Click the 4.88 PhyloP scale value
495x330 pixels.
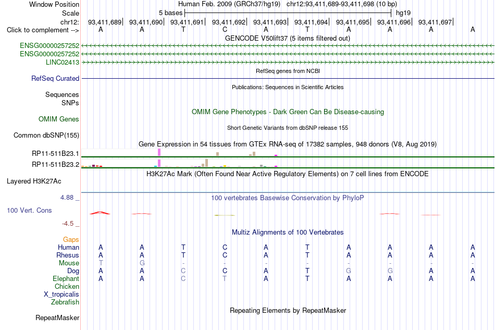click(x=67, y=198)
